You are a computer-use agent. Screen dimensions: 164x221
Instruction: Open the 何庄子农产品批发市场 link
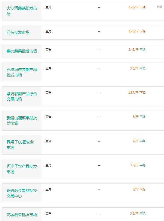point(22,169)
